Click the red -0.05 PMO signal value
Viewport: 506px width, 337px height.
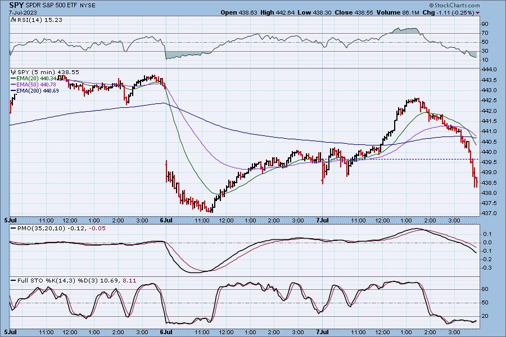97,228
